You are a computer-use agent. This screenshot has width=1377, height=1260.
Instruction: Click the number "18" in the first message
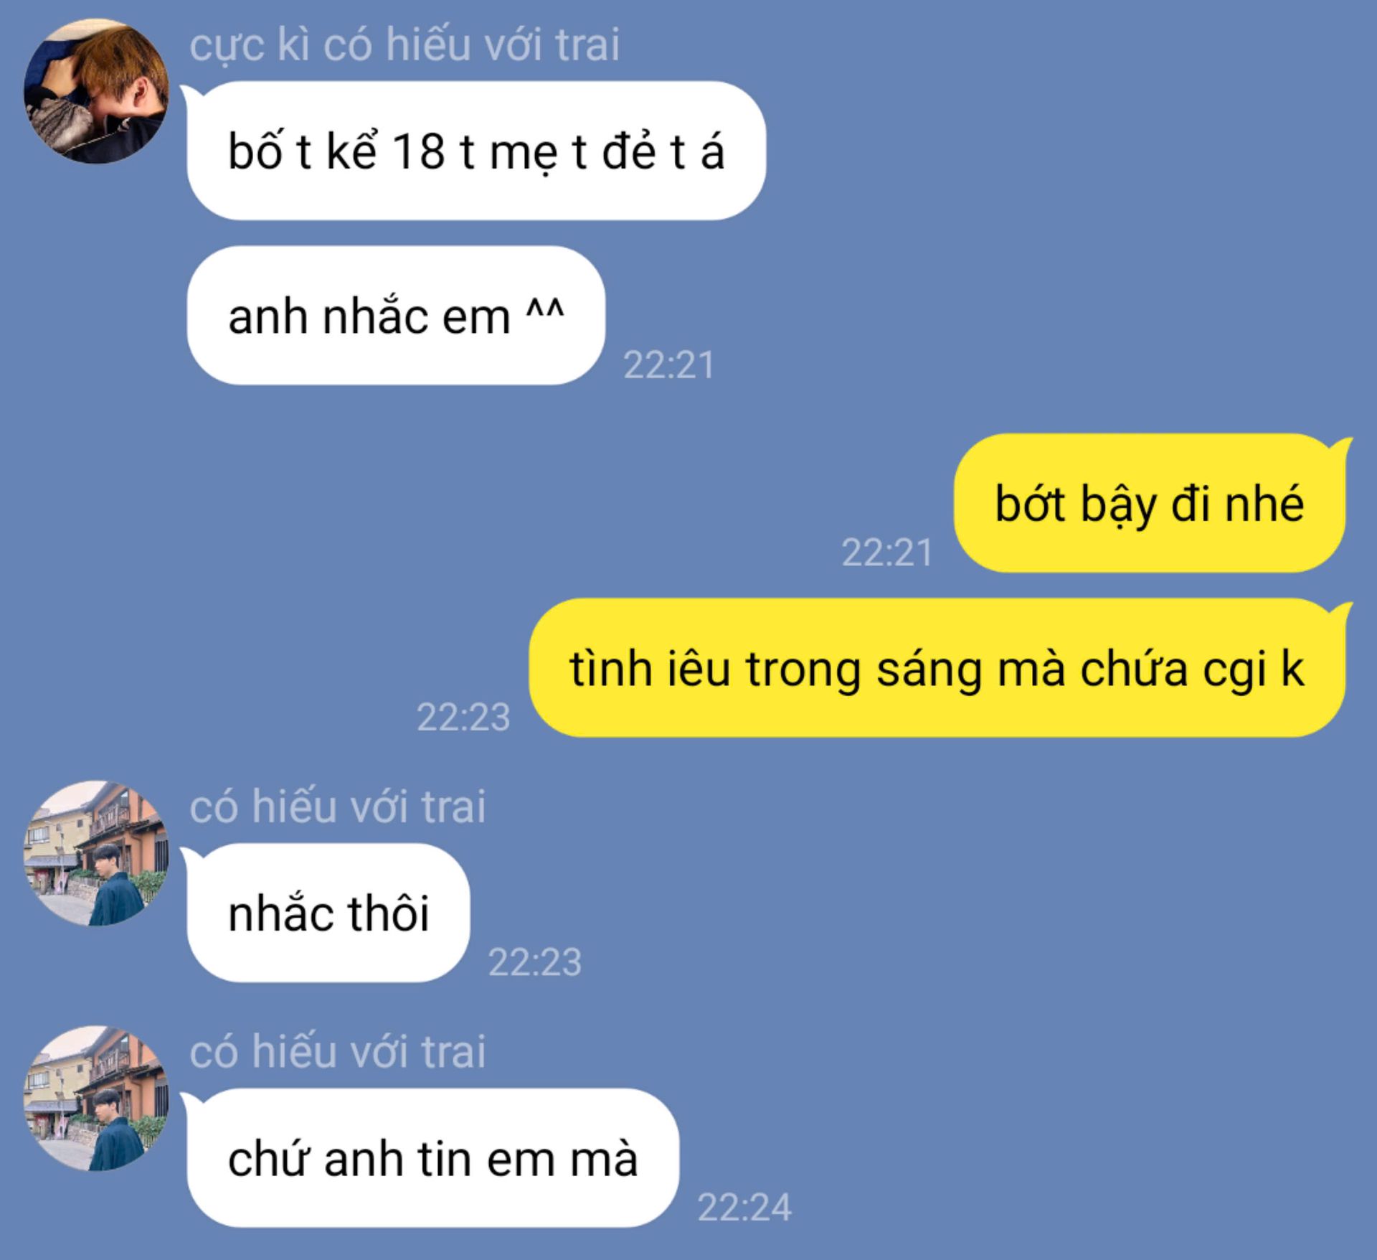[x=419, y=152]
